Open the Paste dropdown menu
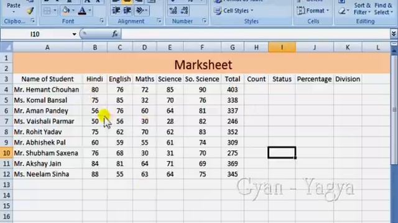The height and width of the screenshot is (223, 398). (x=14, y=12)
